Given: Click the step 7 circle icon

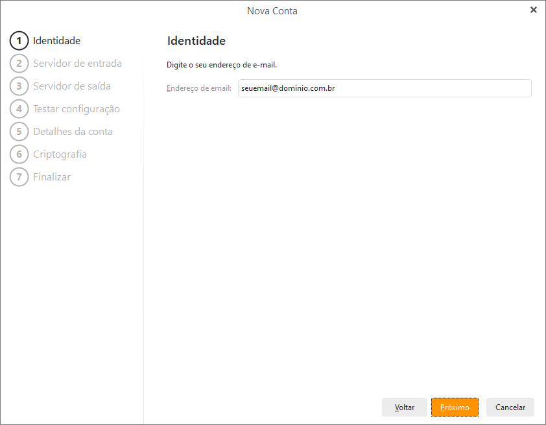Looking at the screenshot, I should pyautogui.click(x=19, y=176).
